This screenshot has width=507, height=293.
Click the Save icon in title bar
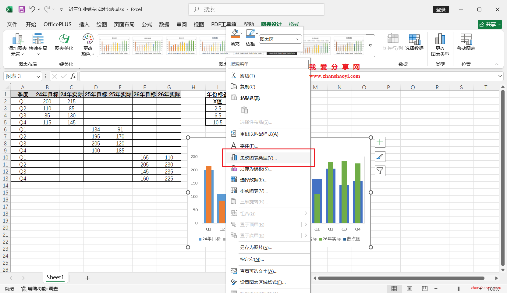21,9
